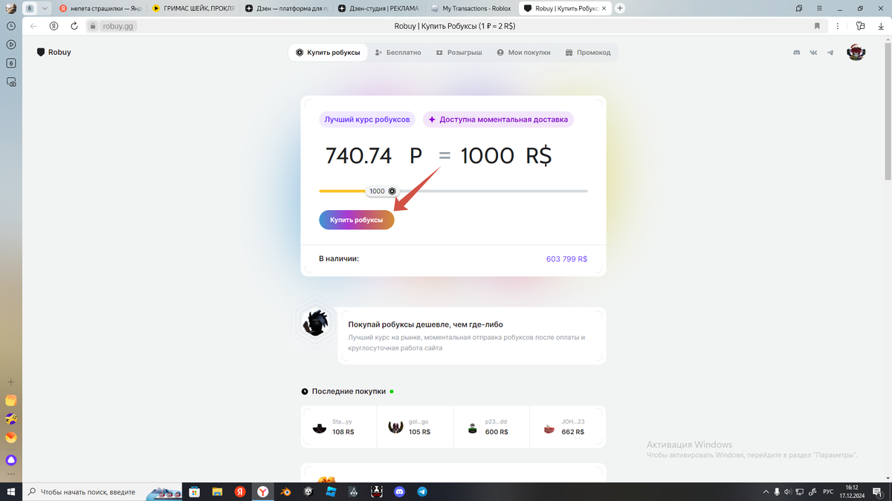Open Alice assistant icon in sidebar
Image resolution: width=892 pixels, height=501 pixels.
(x=11, y=460)
